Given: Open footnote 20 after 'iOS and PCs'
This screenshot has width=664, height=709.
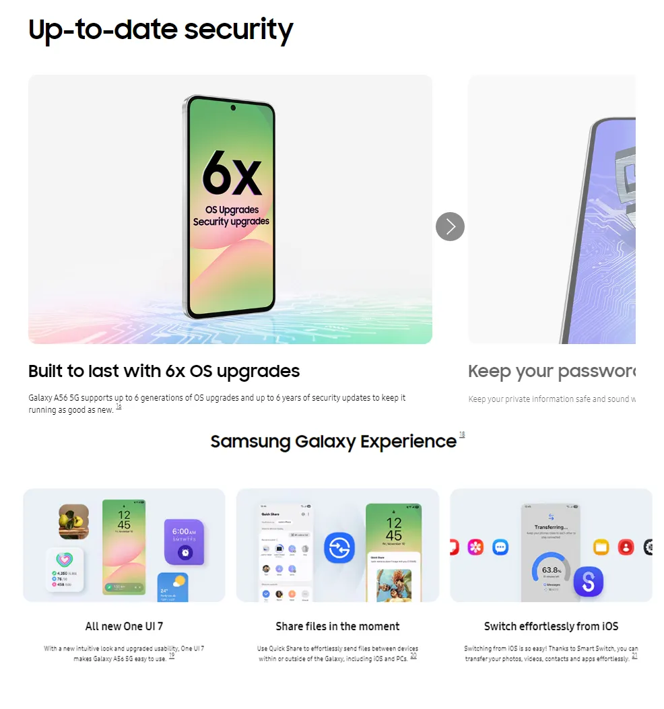Looking at the screenshot, I should pyautogui.click(x=413, y=656).
